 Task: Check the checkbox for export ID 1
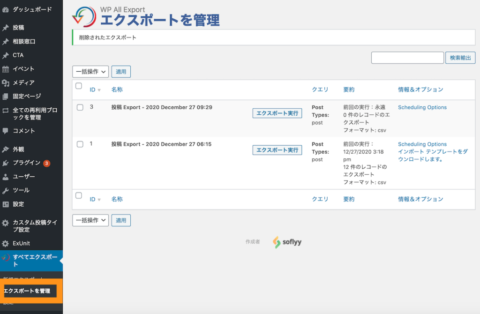79,144
